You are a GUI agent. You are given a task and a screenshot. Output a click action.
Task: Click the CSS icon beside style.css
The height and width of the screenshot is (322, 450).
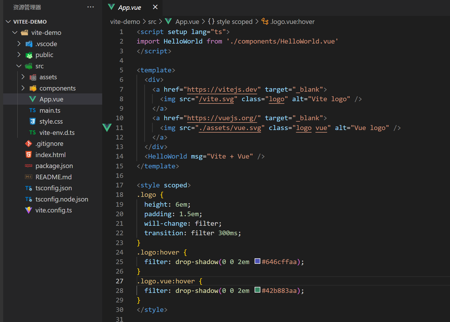33,121
